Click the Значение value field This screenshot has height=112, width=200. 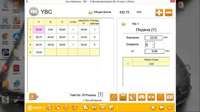tap(154, 38)
